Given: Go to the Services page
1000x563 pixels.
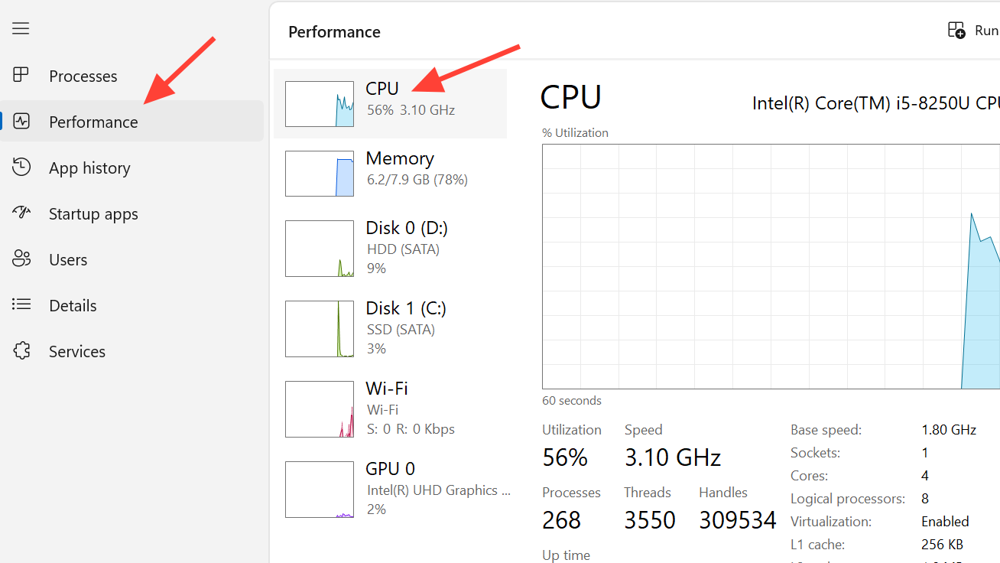Looking at the screenshot, I should [x=77, y=352].
